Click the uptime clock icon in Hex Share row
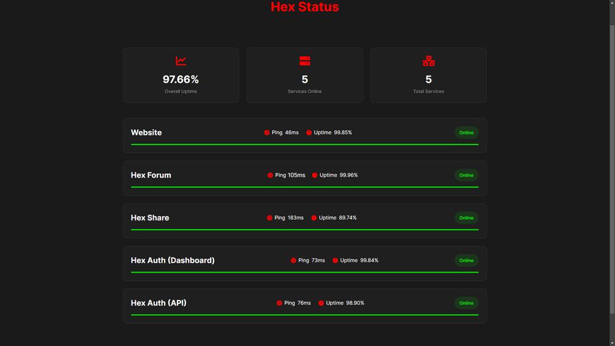Image resolution: width=615 pixels, height=346 pixels. point(314,218)
